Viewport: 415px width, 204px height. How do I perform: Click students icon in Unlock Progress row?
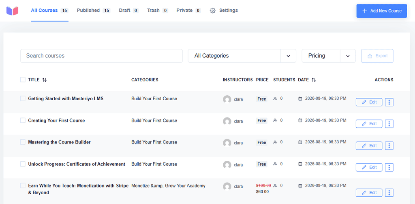[275, 164]
